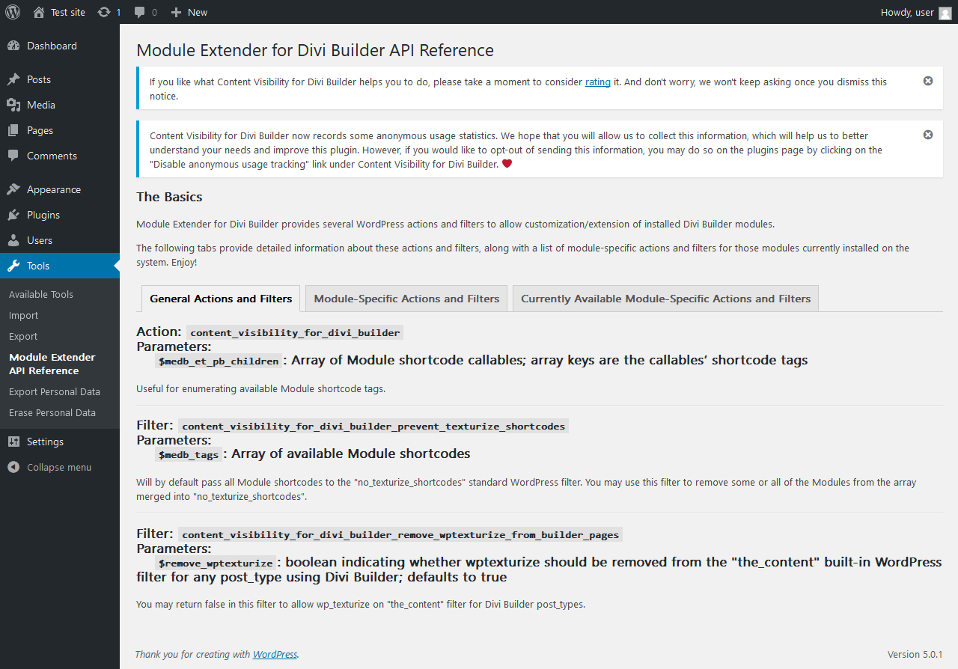
Task: Open the user avatar in admin bar
Action: tap(945, 12)
